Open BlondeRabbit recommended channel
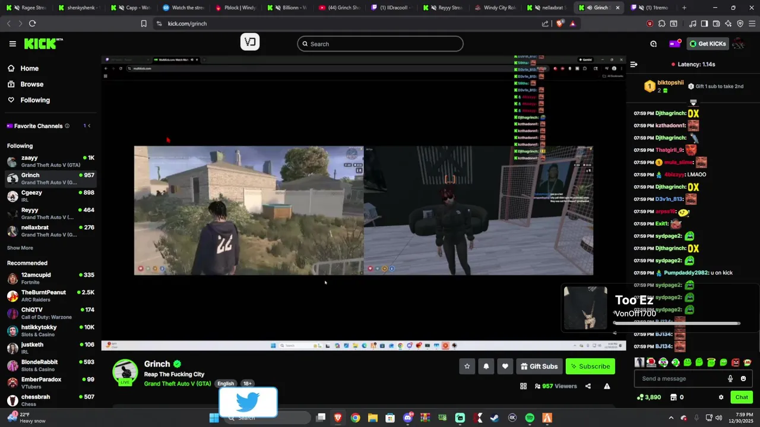The height and width of the screenshot is (427, 760). click(x=50, y=365)
